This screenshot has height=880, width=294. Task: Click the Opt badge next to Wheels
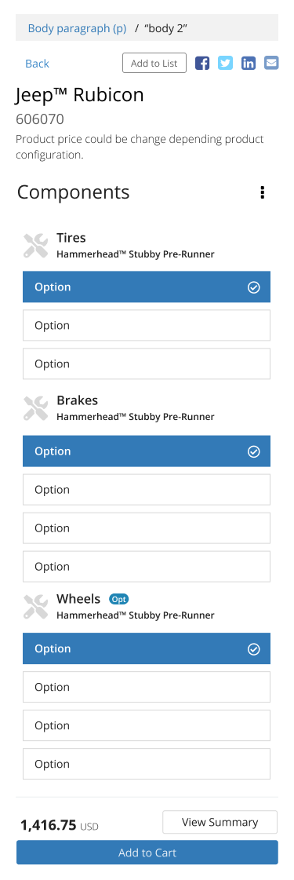pyautogui.click(x=118, y=599)
